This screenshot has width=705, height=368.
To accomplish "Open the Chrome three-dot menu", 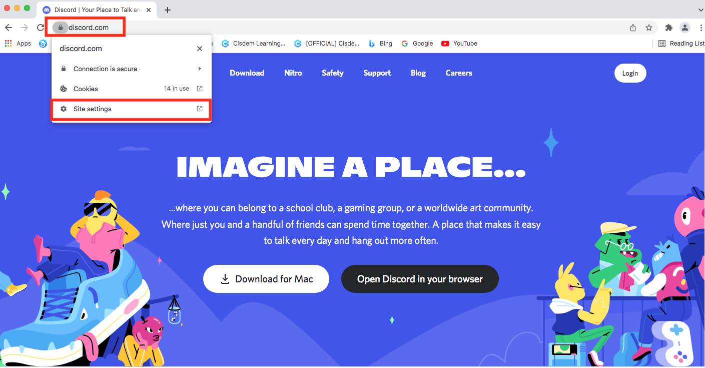I will [700, 28].
